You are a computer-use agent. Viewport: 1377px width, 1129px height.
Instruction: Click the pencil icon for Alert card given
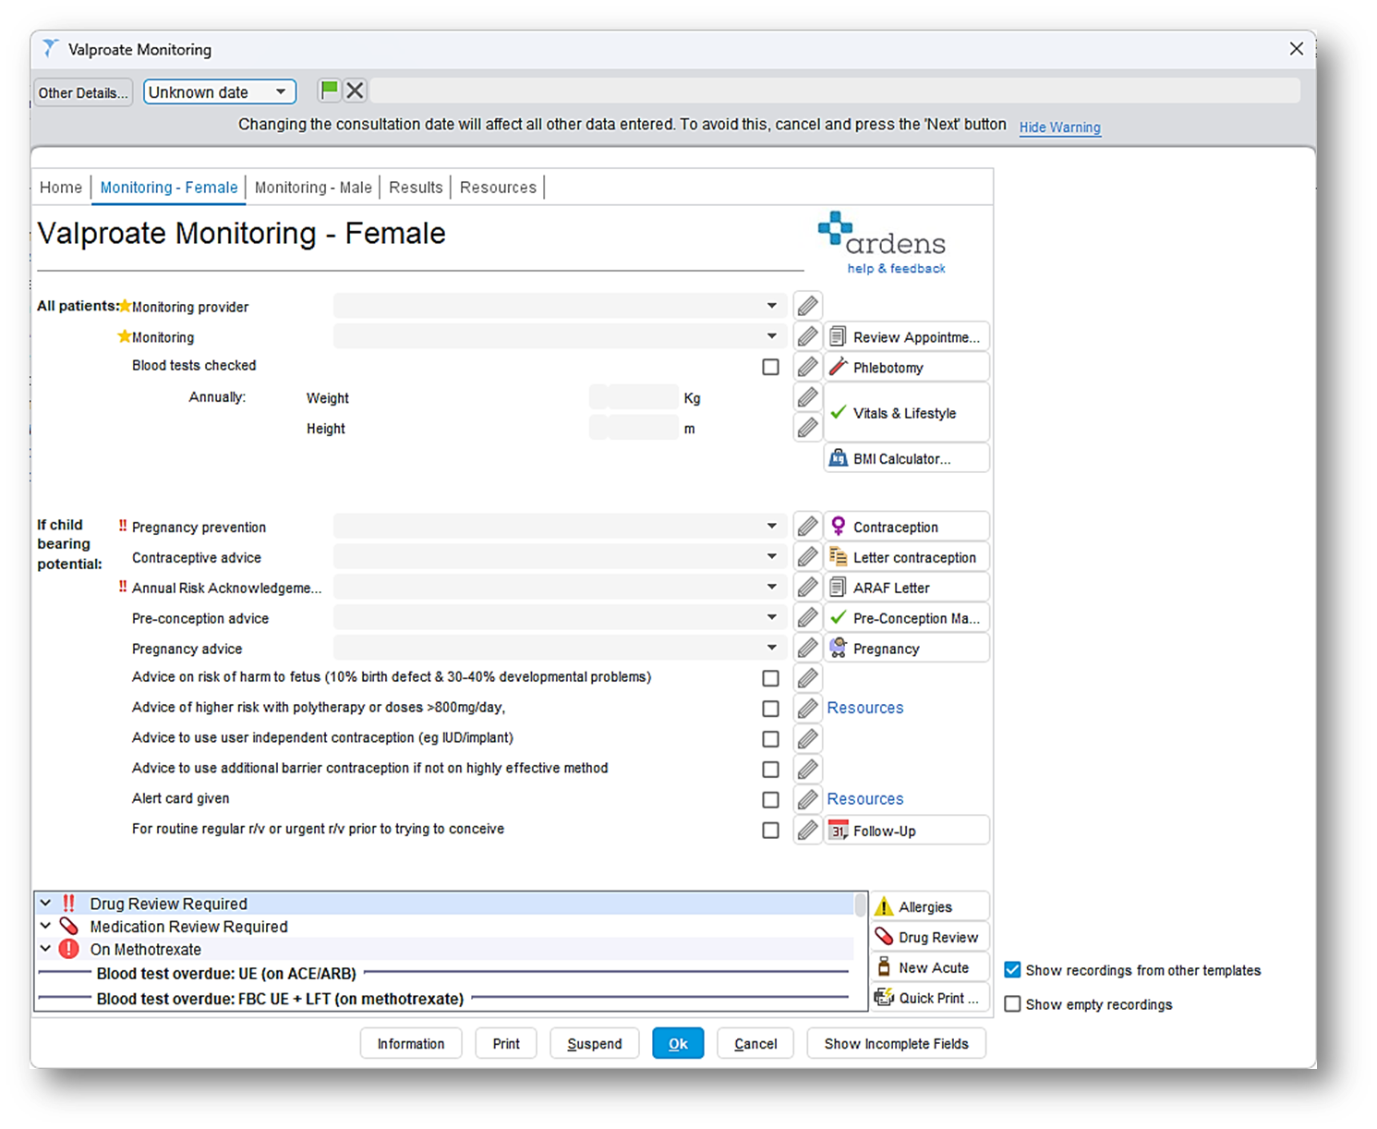(807, 799)
